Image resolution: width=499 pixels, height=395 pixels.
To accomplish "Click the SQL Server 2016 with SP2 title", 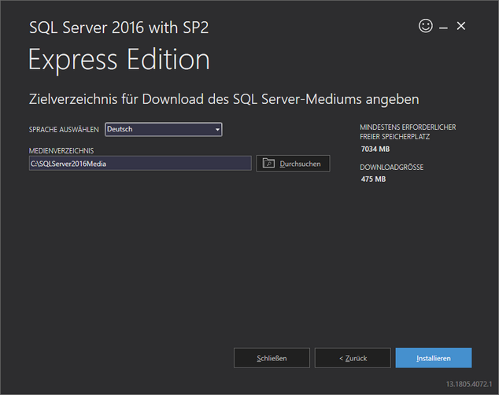I will [x=119, y=28].
